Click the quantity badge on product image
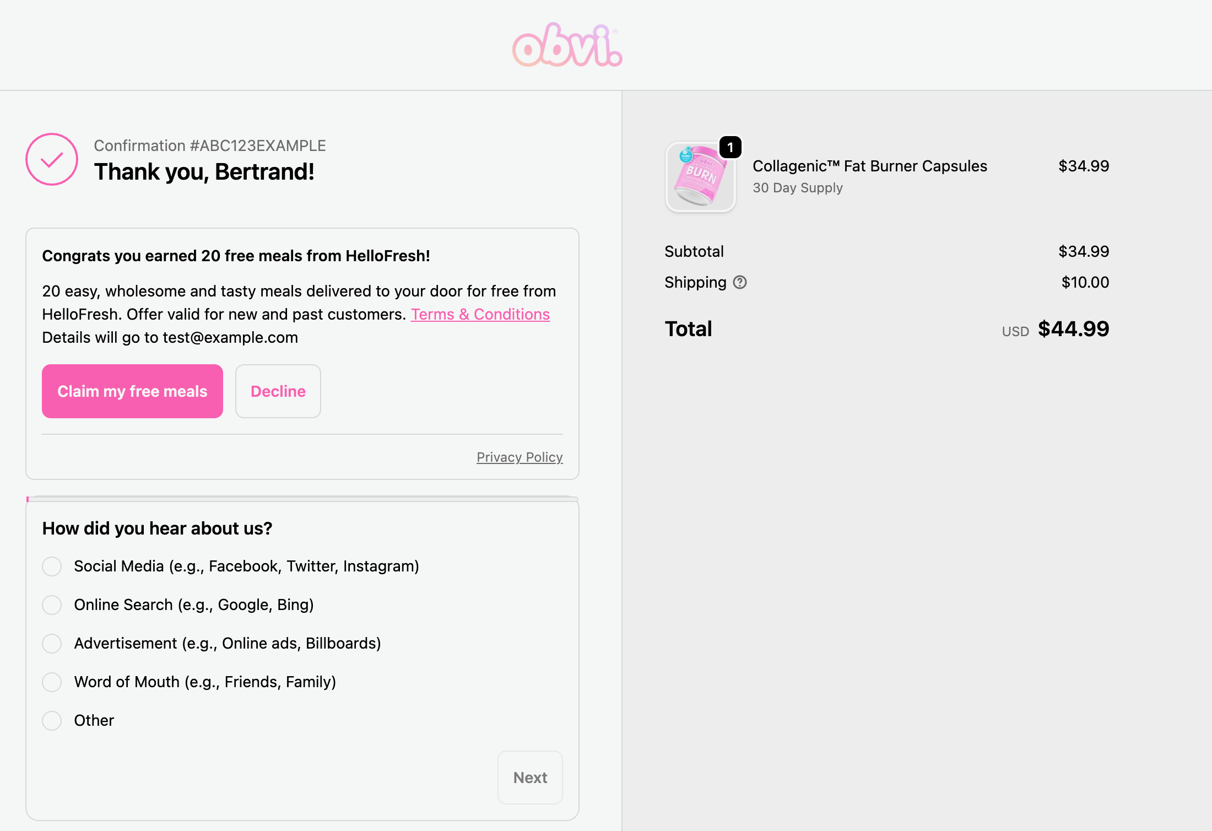 point(730,147)
